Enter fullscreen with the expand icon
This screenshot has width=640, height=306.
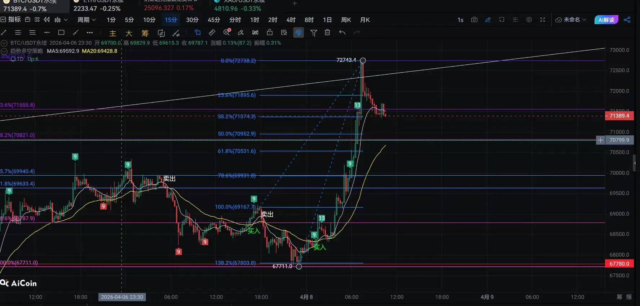pyautogui.click(x=543, y=20)
